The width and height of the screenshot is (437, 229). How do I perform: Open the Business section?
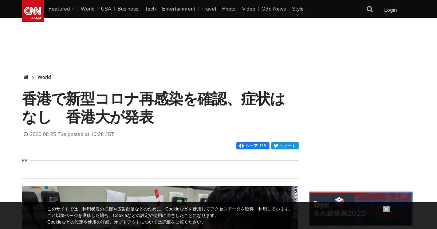click(x=128, y=9)
